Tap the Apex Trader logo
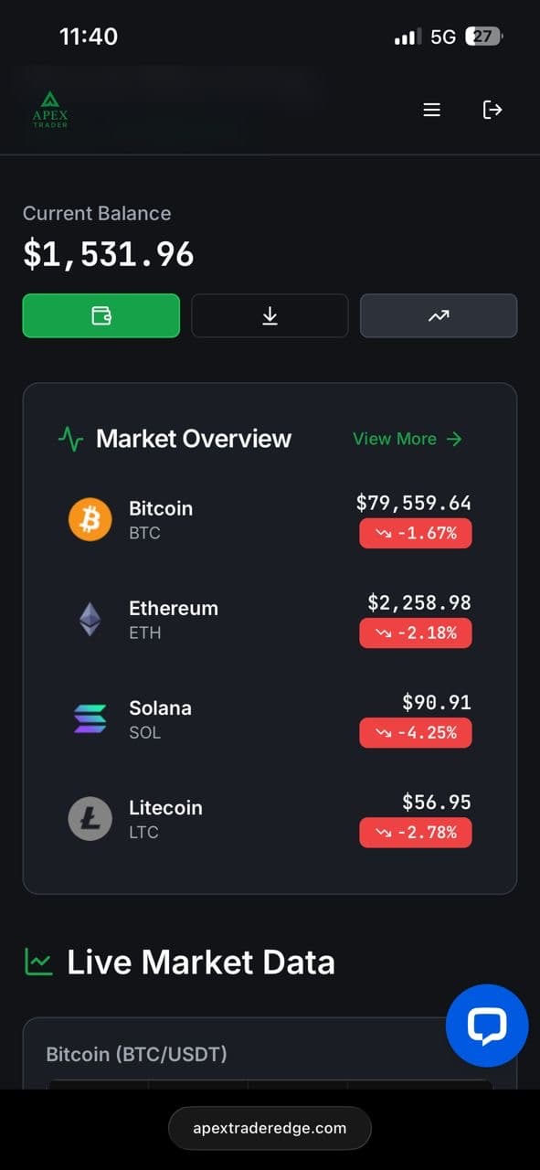The width and height of the screenshot is (540, 1170). click(x=50, y=110)
